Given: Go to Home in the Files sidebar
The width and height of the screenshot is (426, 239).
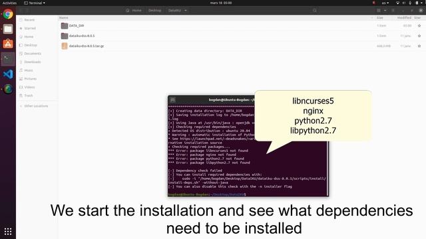Looking at the screenshot, I should coord(29,37).
